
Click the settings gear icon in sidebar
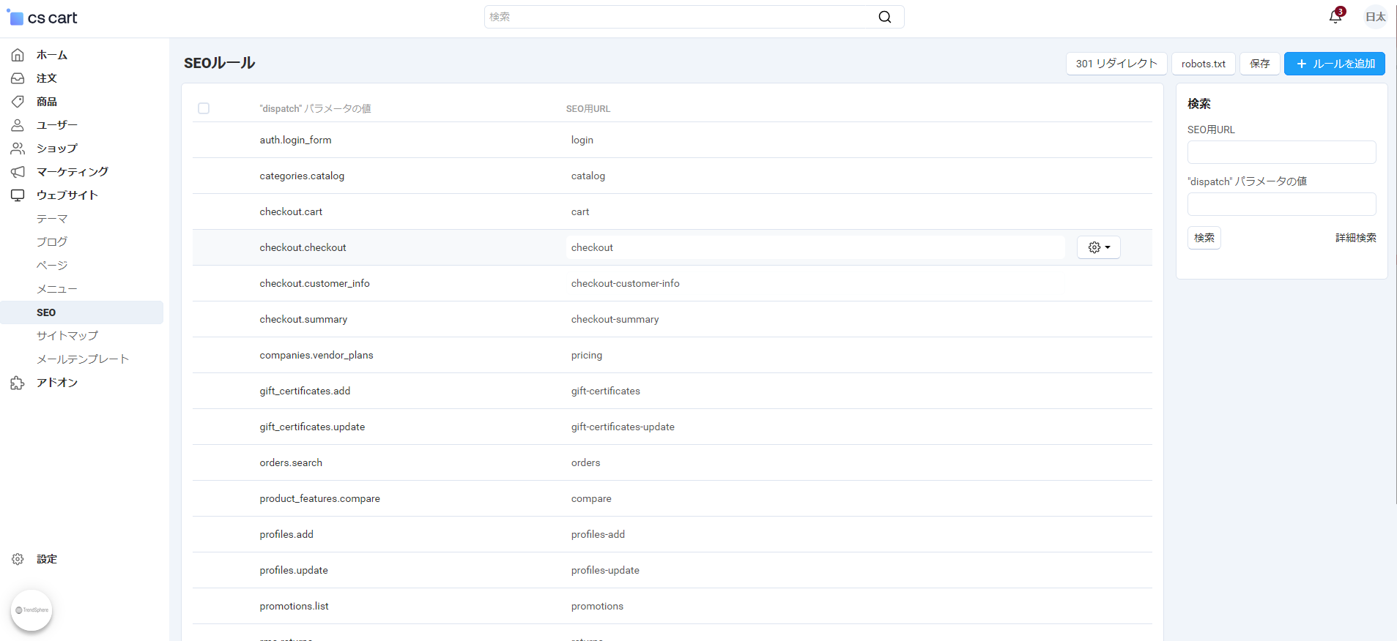pyautogui.click(x=18, y=559)
